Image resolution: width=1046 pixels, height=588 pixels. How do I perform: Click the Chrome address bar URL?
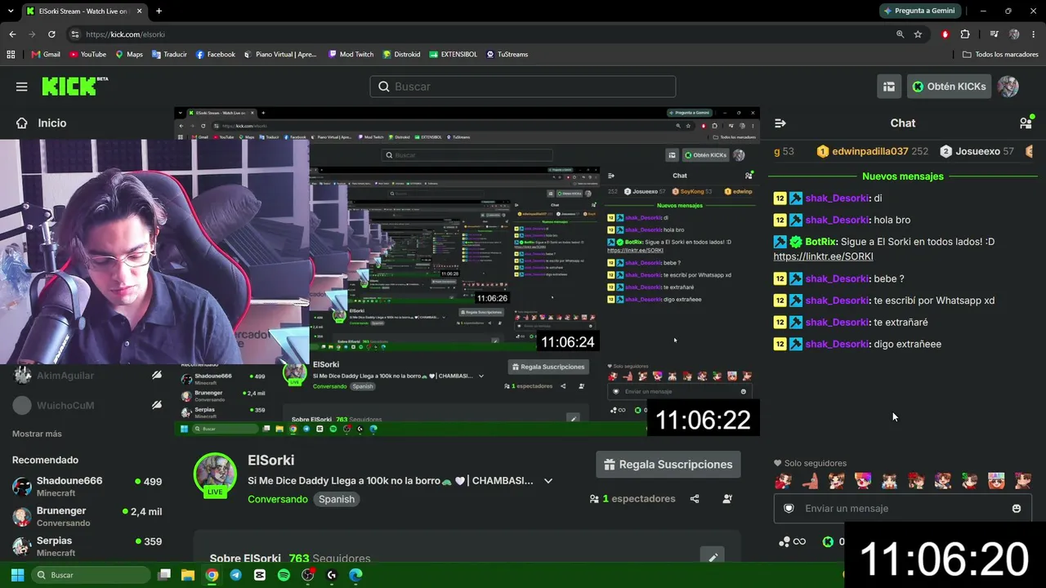click(125, 34)
